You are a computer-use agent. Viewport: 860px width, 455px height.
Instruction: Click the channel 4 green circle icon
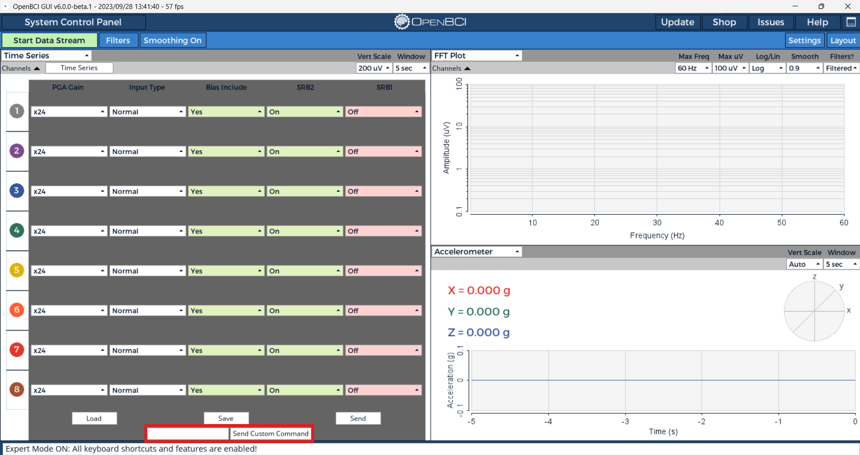click(x=17, y=230)
